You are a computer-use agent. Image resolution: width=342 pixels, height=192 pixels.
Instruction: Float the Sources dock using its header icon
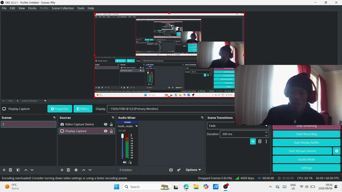pyautogui.click(x=113, y=118)
